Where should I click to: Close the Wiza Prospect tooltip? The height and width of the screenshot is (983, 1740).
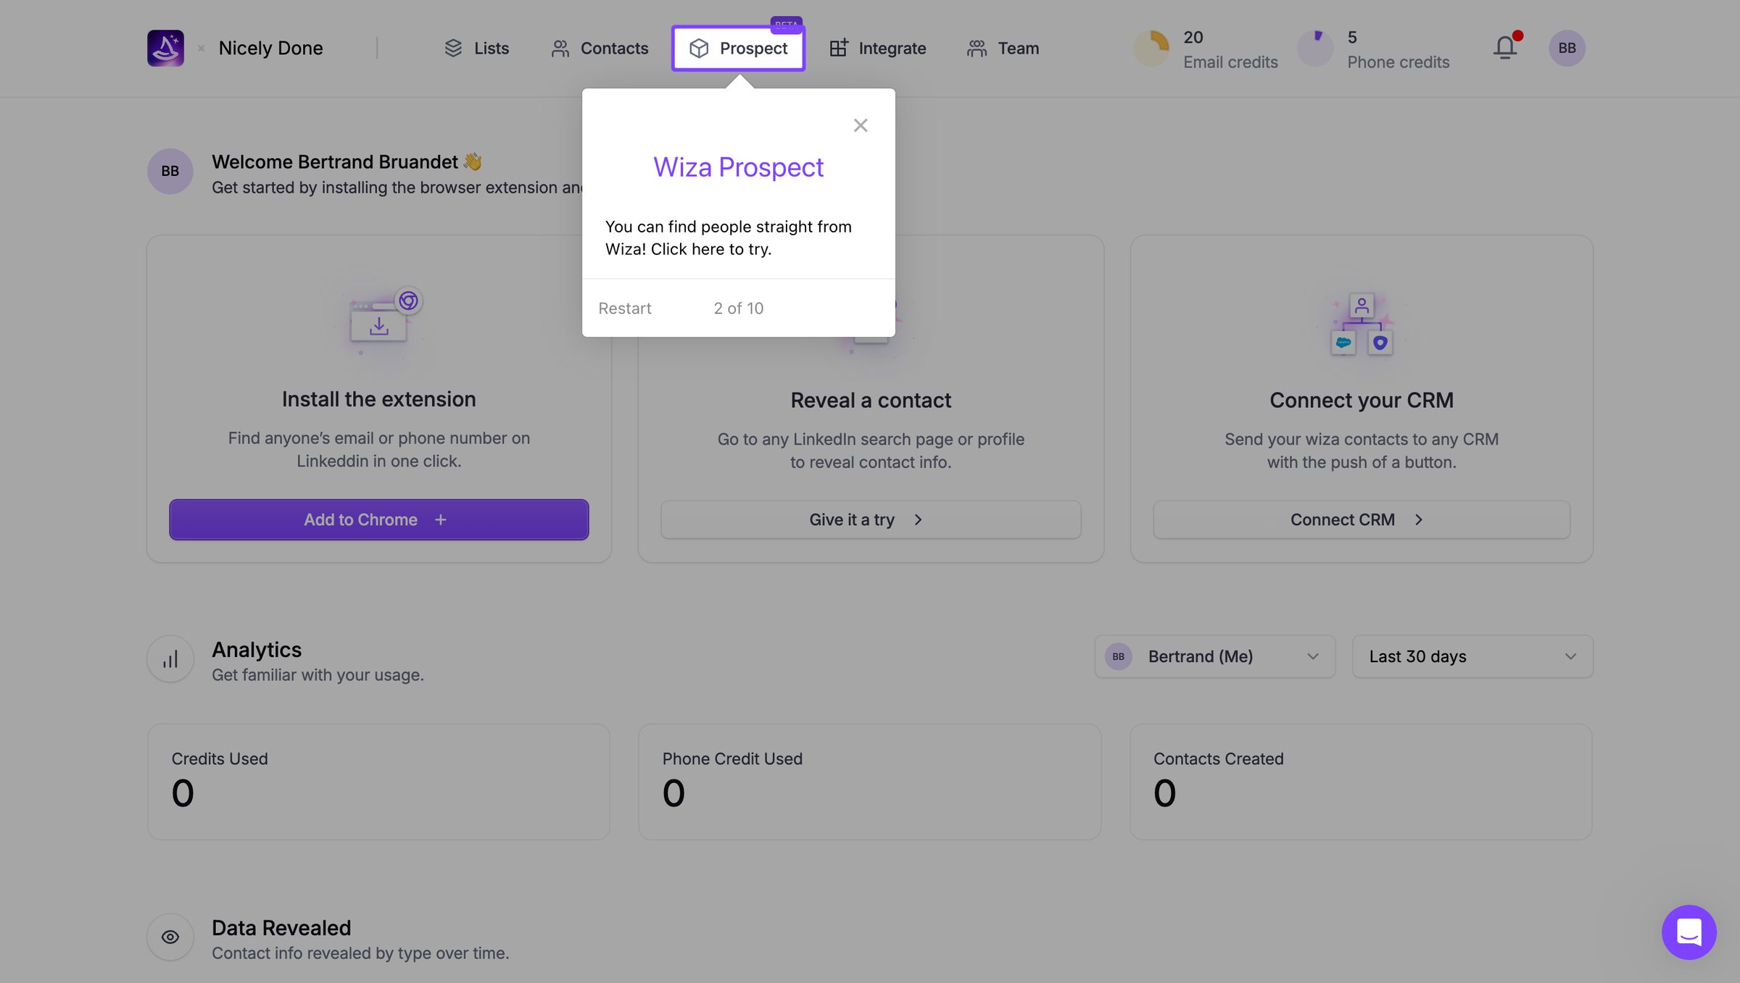coord(861,125)
